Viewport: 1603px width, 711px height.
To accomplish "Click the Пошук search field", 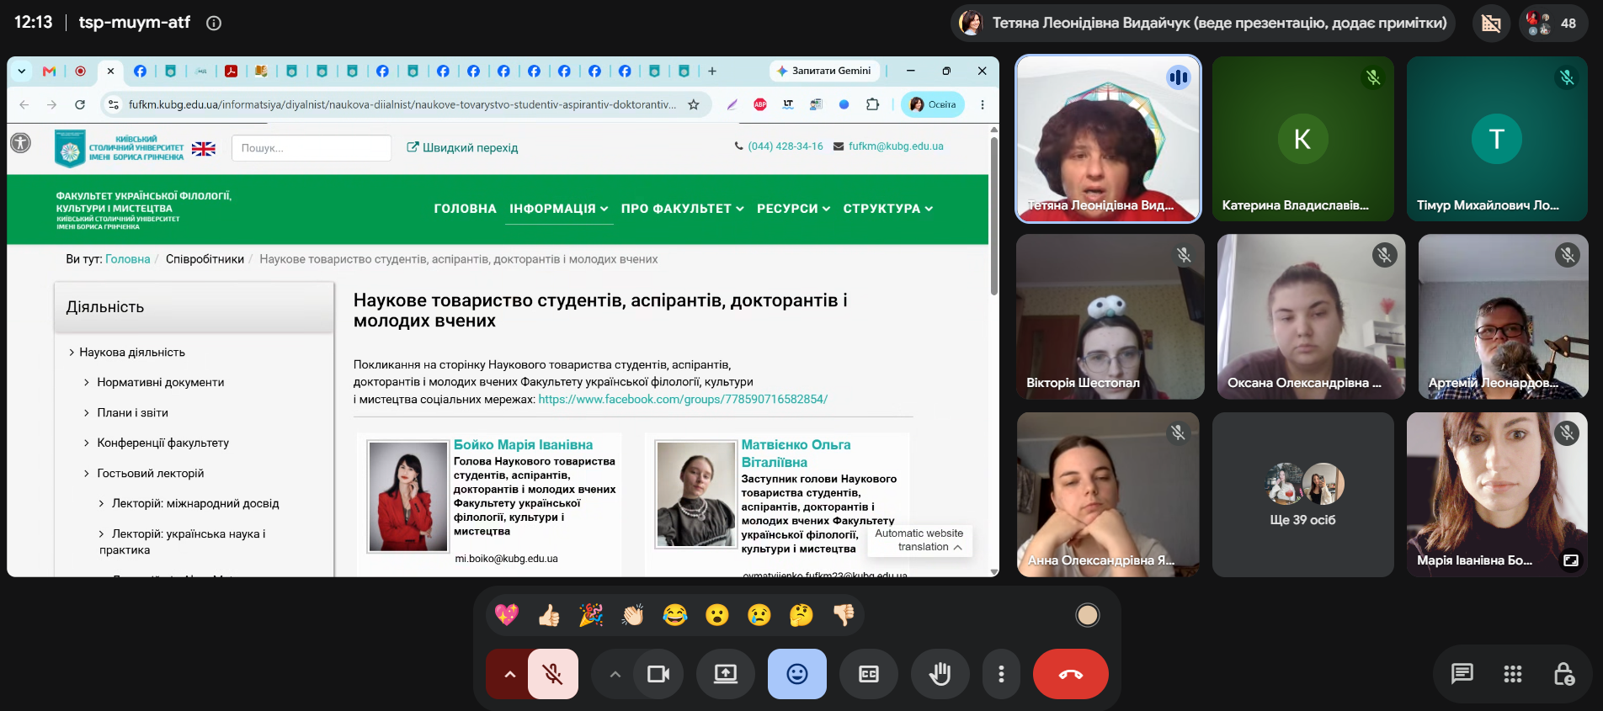I will pyautogui.click(x=312, y=148).
